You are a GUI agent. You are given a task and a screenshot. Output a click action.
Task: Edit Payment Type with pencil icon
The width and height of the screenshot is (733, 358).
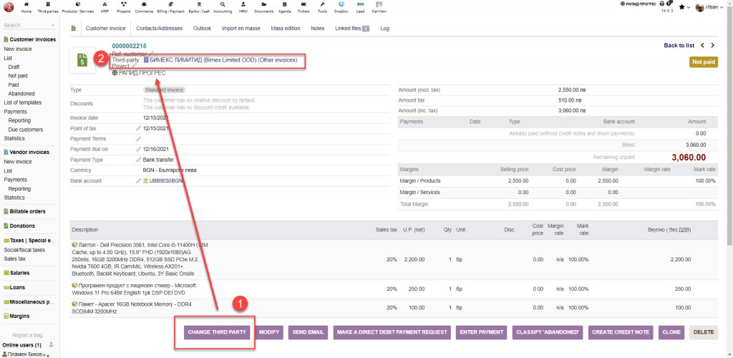point(139,160)
